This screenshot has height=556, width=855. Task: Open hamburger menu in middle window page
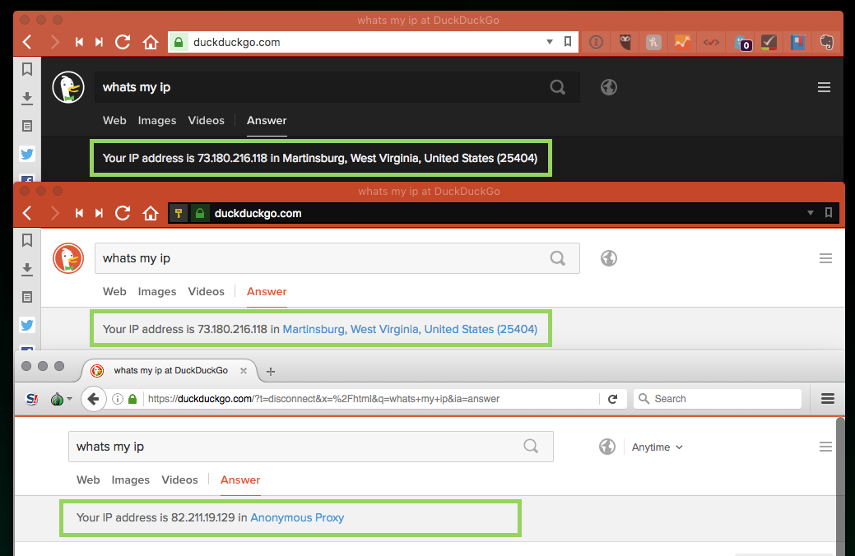(825, 258)
